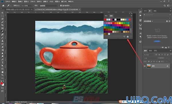The height and width of the screenshot is (104, 172).
Task: Toggle adjustment layer filter in Layers panel
Action: pyautogui.click(x=159, y=55)
